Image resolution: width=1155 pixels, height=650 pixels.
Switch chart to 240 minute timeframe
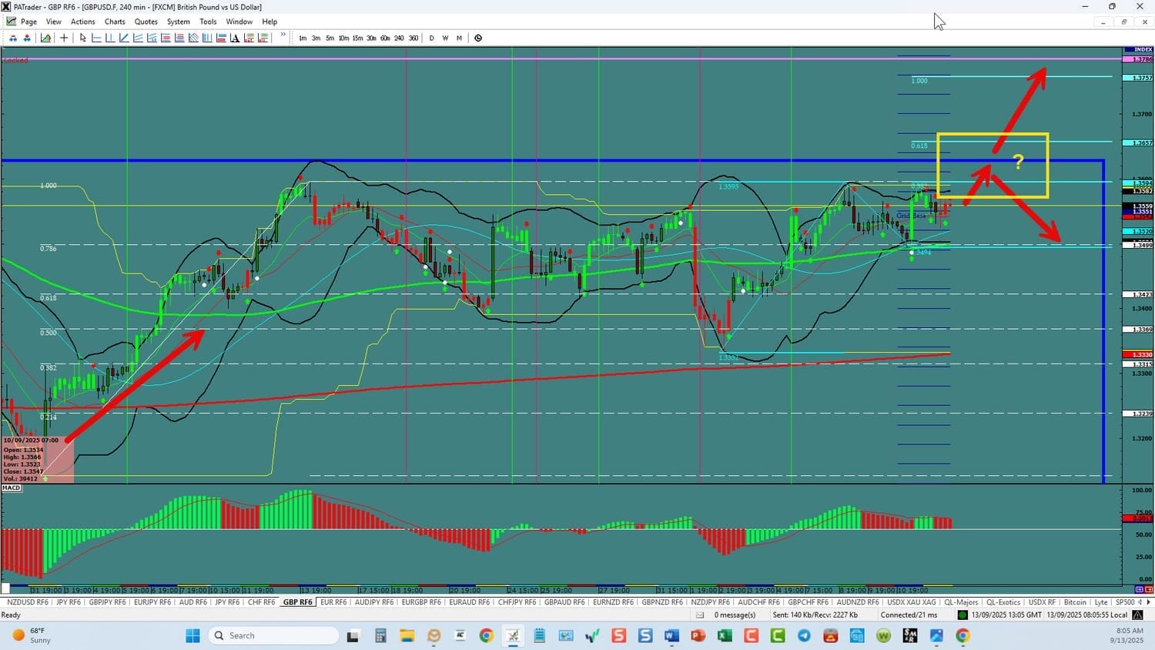click(x=399, y=38)
